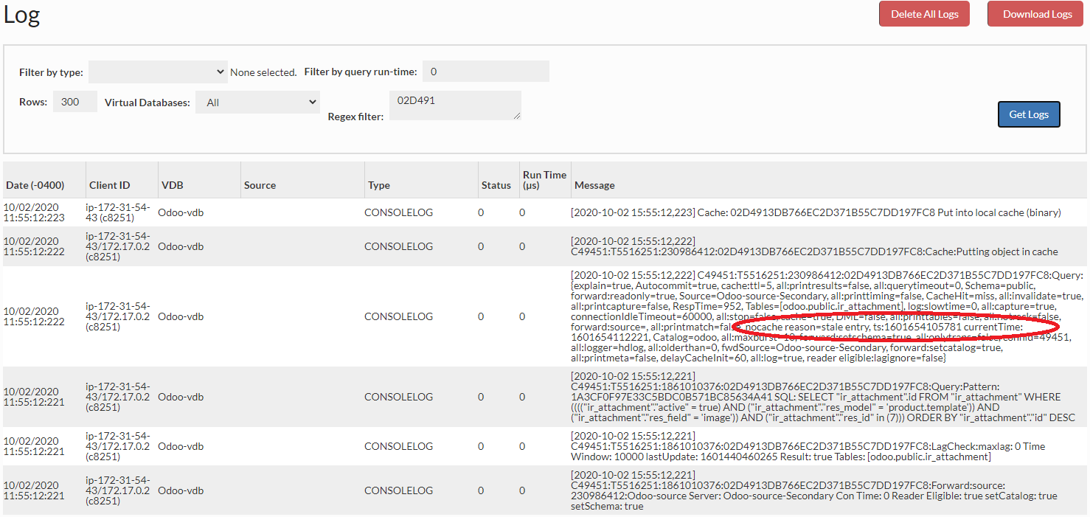The height and width of the screenshot is (517, 1090).
Task: Click the Message column header
Action: (594, 185)
